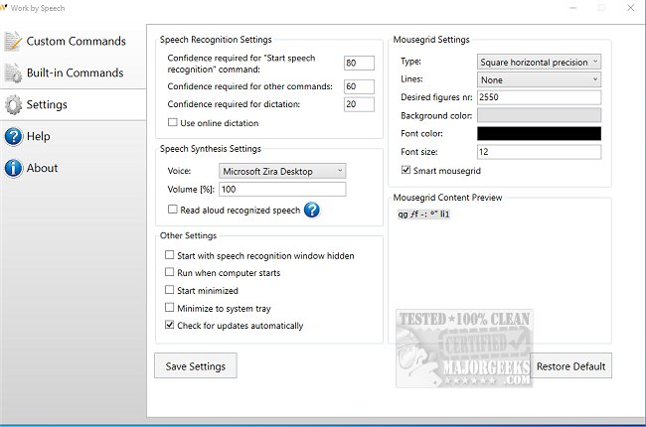Click the blue About info icon
Image resolution: width=646 pixels, height=427 pixels.
13,168
